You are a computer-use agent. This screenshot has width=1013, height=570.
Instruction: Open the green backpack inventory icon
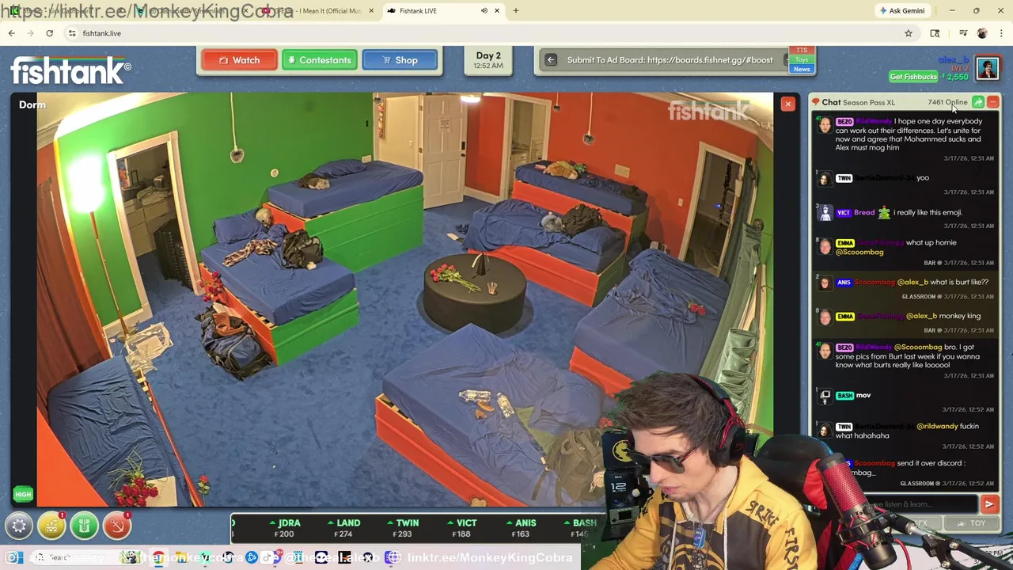click(x=84, y=526)
